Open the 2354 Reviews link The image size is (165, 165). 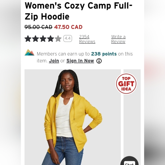[87, 39]
